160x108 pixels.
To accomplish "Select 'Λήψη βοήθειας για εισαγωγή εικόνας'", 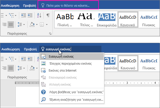I will point(72,92).
